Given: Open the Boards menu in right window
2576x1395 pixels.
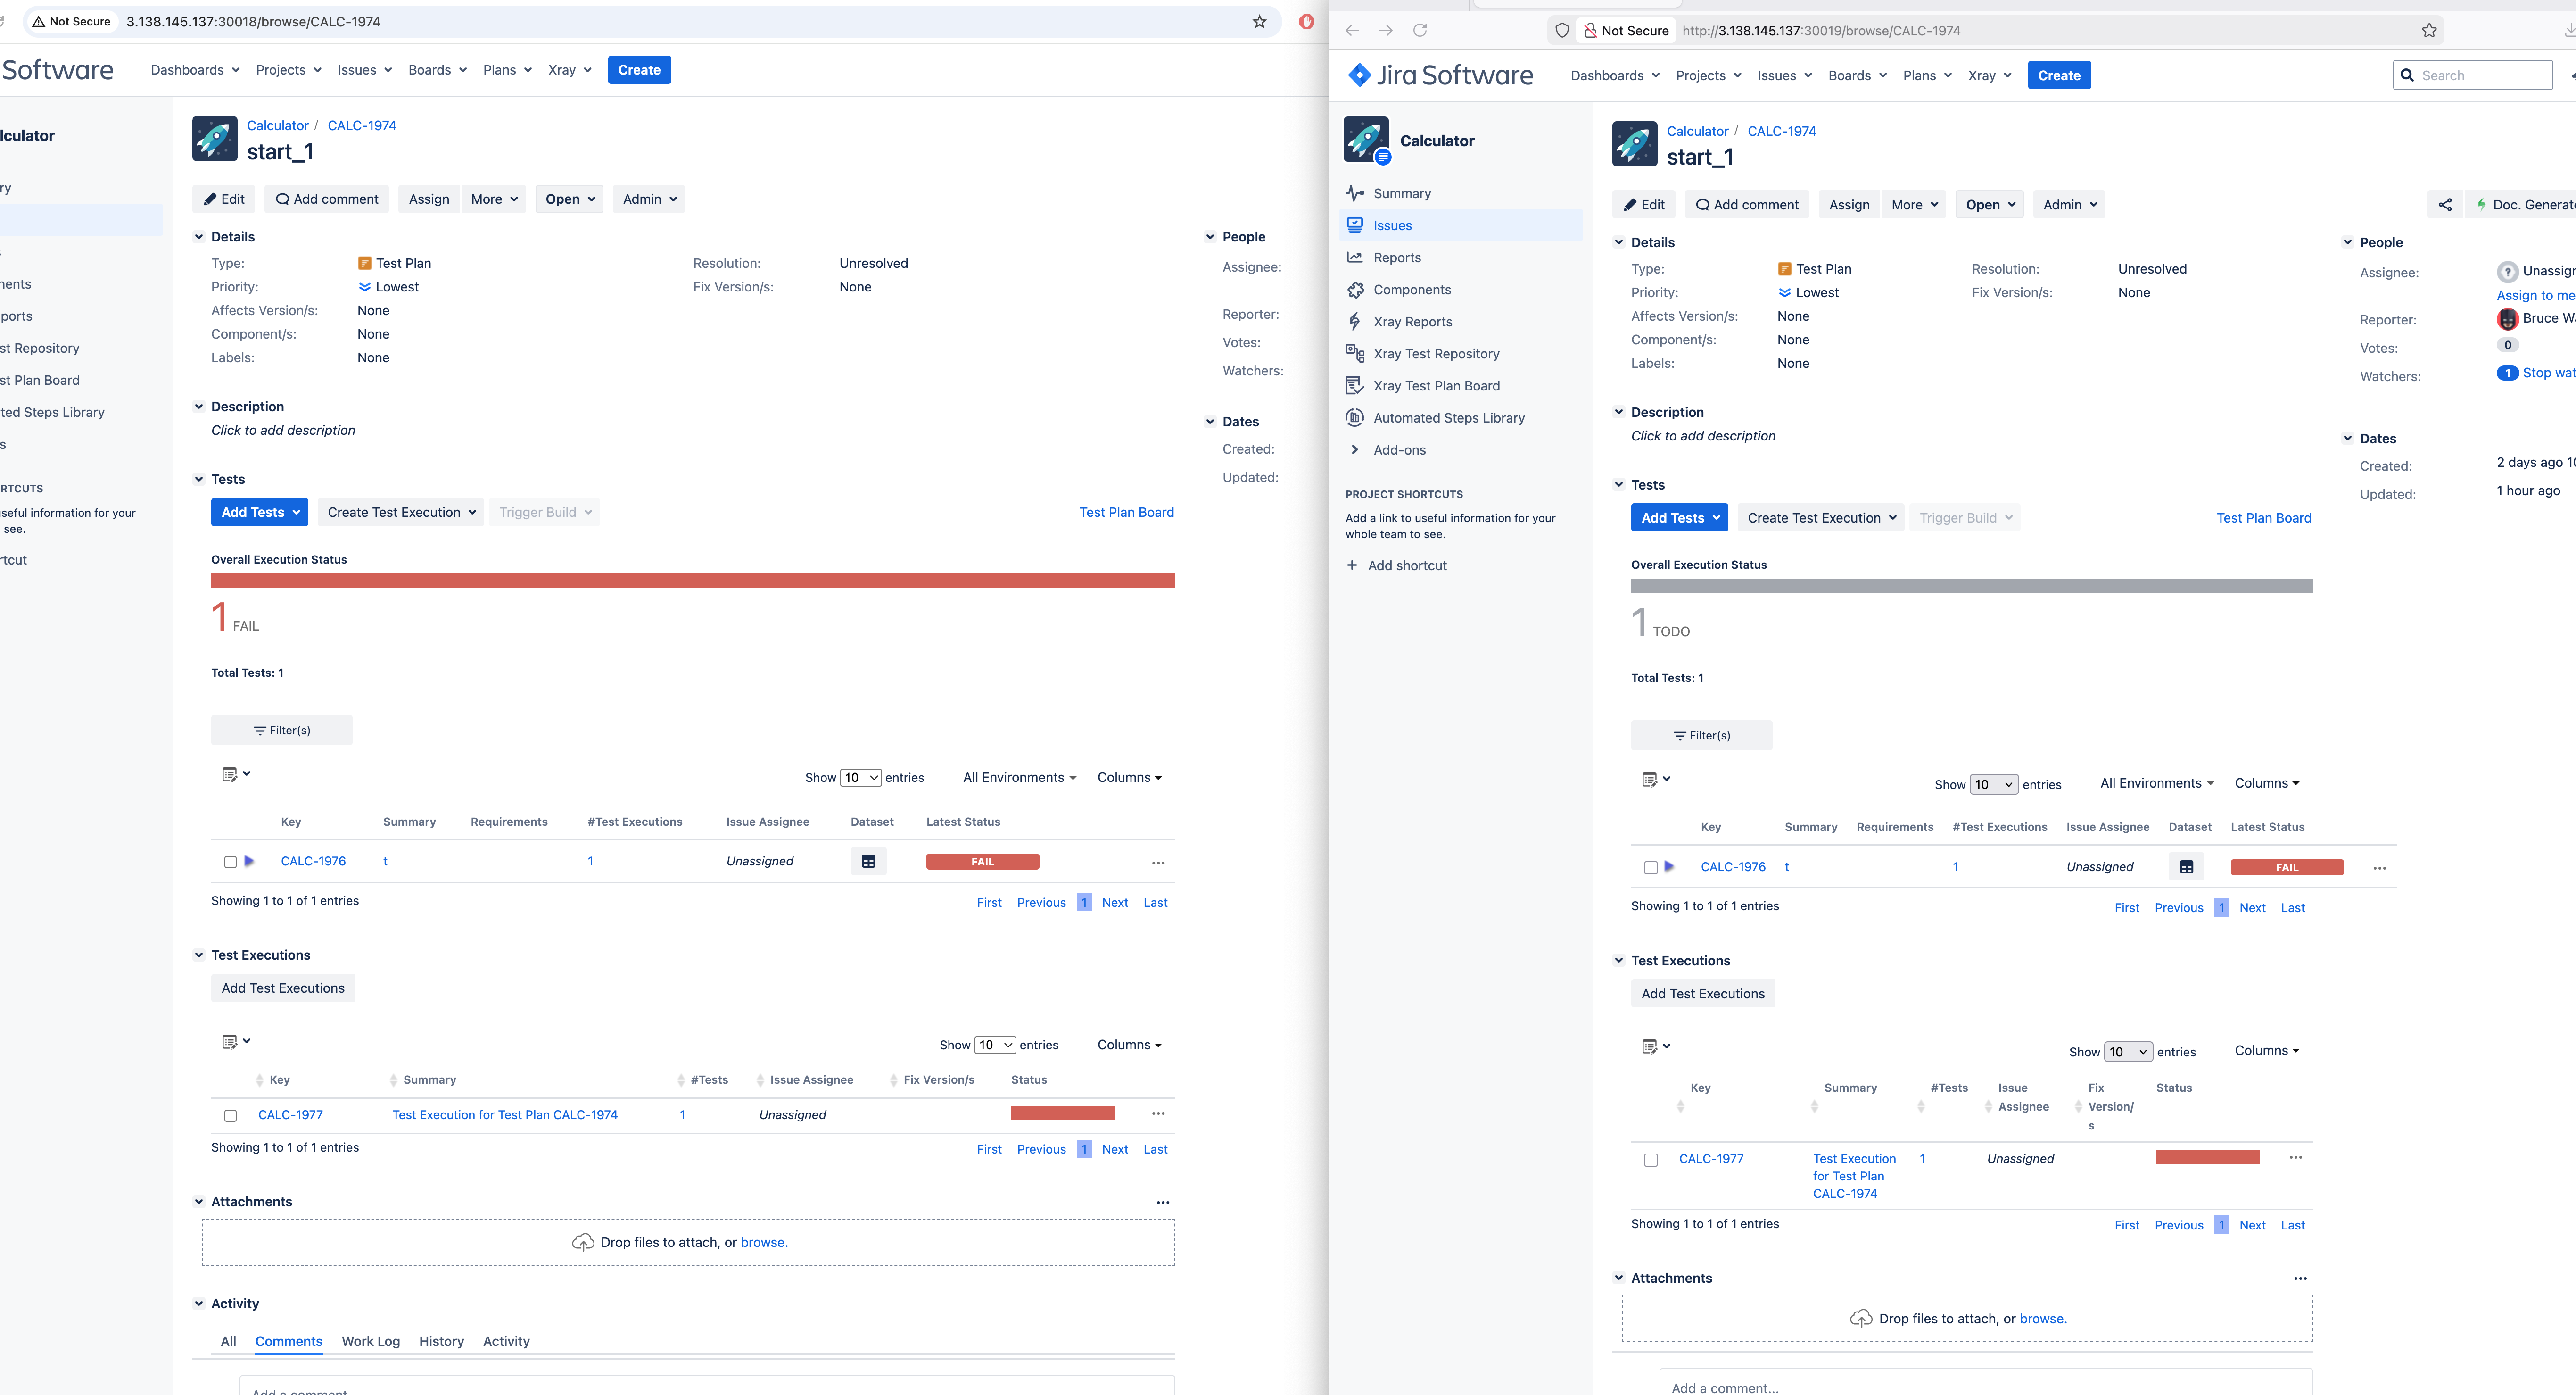Looking at the screenshot, I should pos(1857,76).
